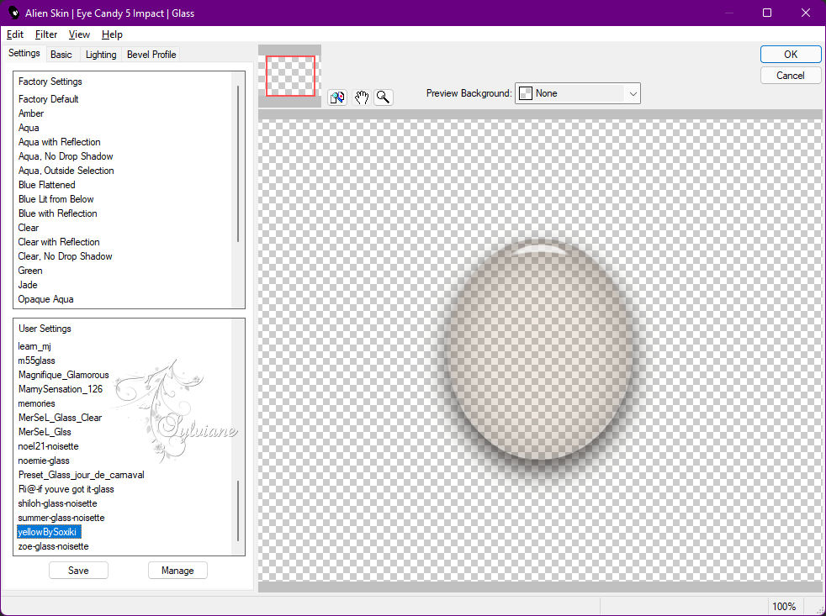The height and width of the screenshot is (616, 826).
Task: Open the Edit menu
Action: (x=15, y=34)
